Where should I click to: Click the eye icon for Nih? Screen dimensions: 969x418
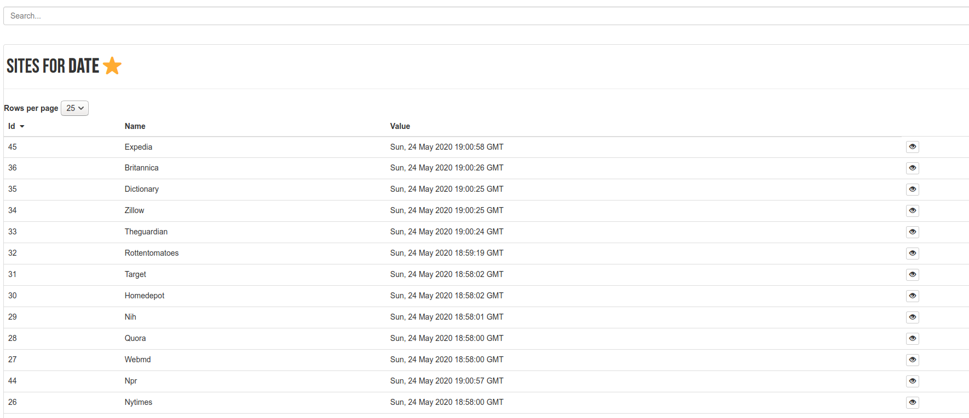click(912, 317)
